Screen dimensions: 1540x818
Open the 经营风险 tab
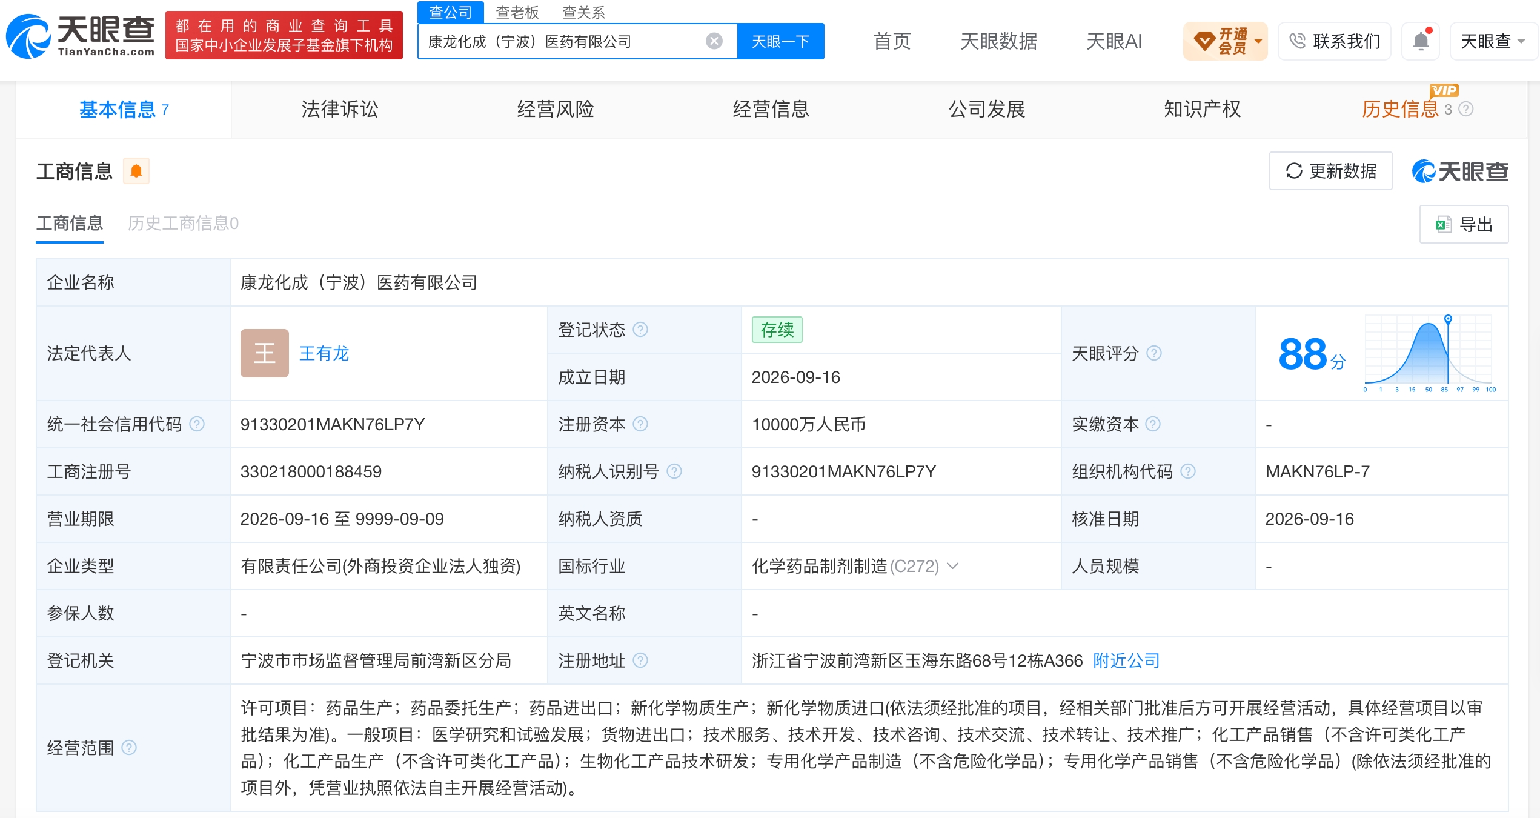[x=555, y=110]
